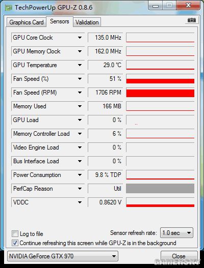Viewport: 204px width, 268px height.
Task: Open the PerfCap Reason dropdown arrow
Action: pyautogui.click(x=80, y=189)
